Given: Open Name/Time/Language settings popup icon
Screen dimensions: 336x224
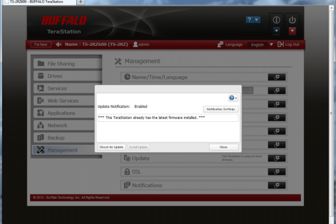Looking at the screenshot, I should tap(276, 77).
